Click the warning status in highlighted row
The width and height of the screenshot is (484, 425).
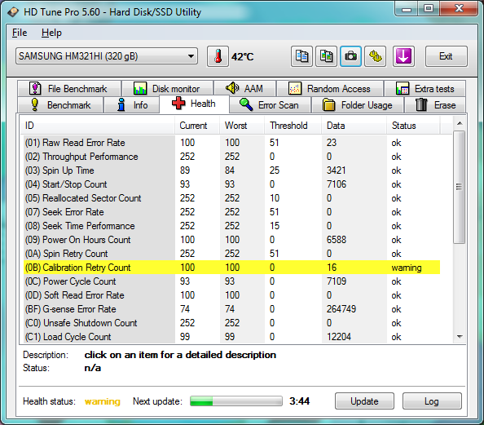tap(407, 268)
